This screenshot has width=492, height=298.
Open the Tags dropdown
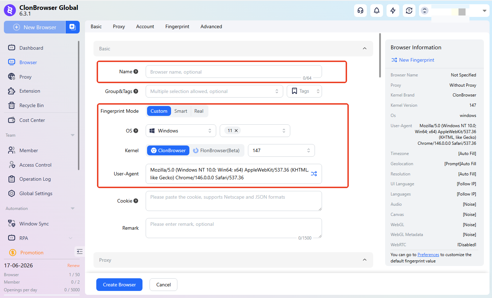304,91
